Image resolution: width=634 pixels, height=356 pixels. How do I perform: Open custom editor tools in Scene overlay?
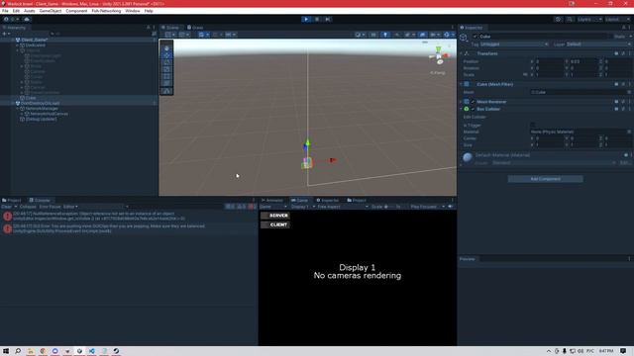tap(166, 91)
